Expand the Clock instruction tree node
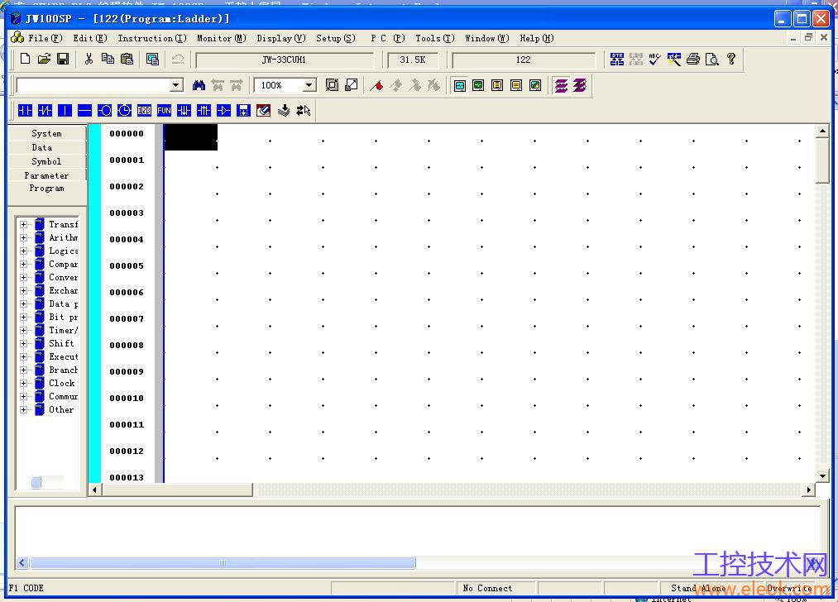The image size is (838, 602). coord(23,383)
